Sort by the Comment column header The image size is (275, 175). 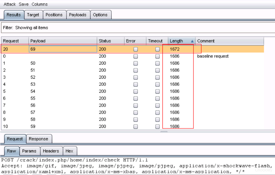click(229, 41)
